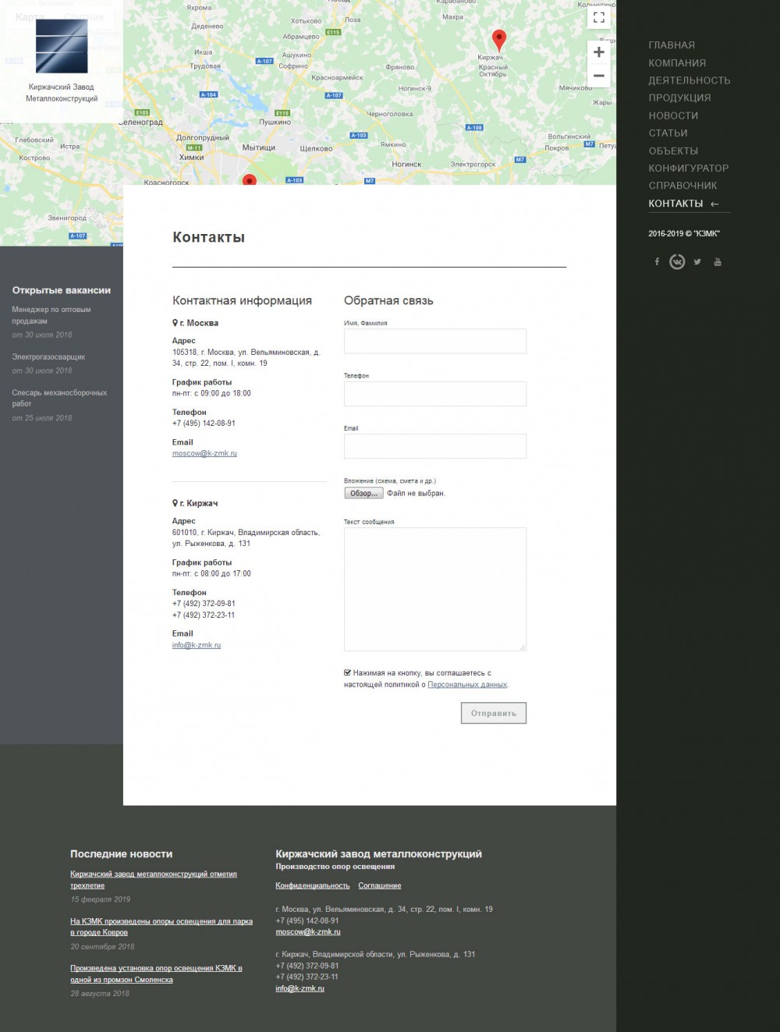Toggle the personal data consent checkbox
780x1032 pixels.
click(x=348, y=672)
